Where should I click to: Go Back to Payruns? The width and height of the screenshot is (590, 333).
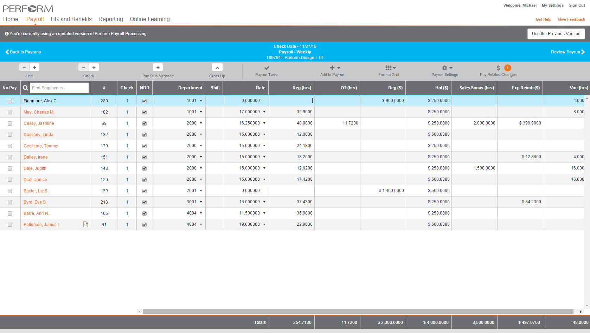click(23, 52)
